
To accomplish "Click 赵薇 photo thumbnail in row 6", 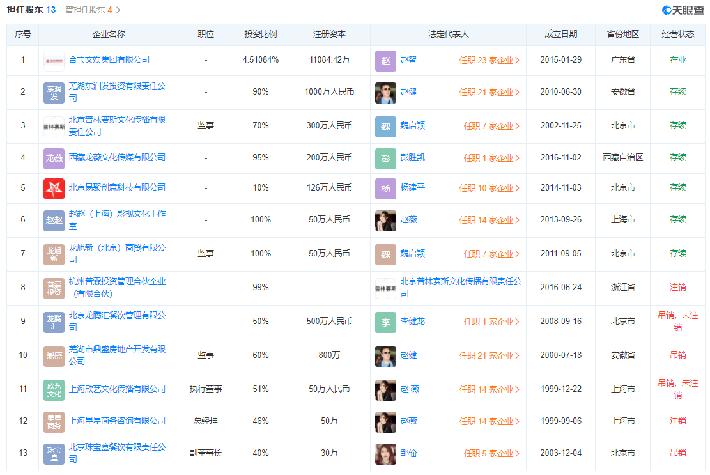I will point(385,221).
